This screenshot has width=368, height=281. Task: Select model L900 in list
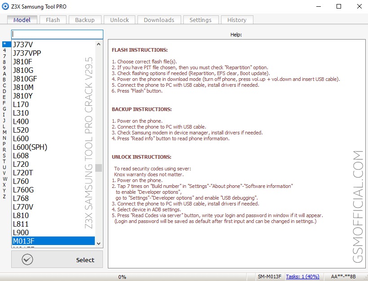coord(53,232)
